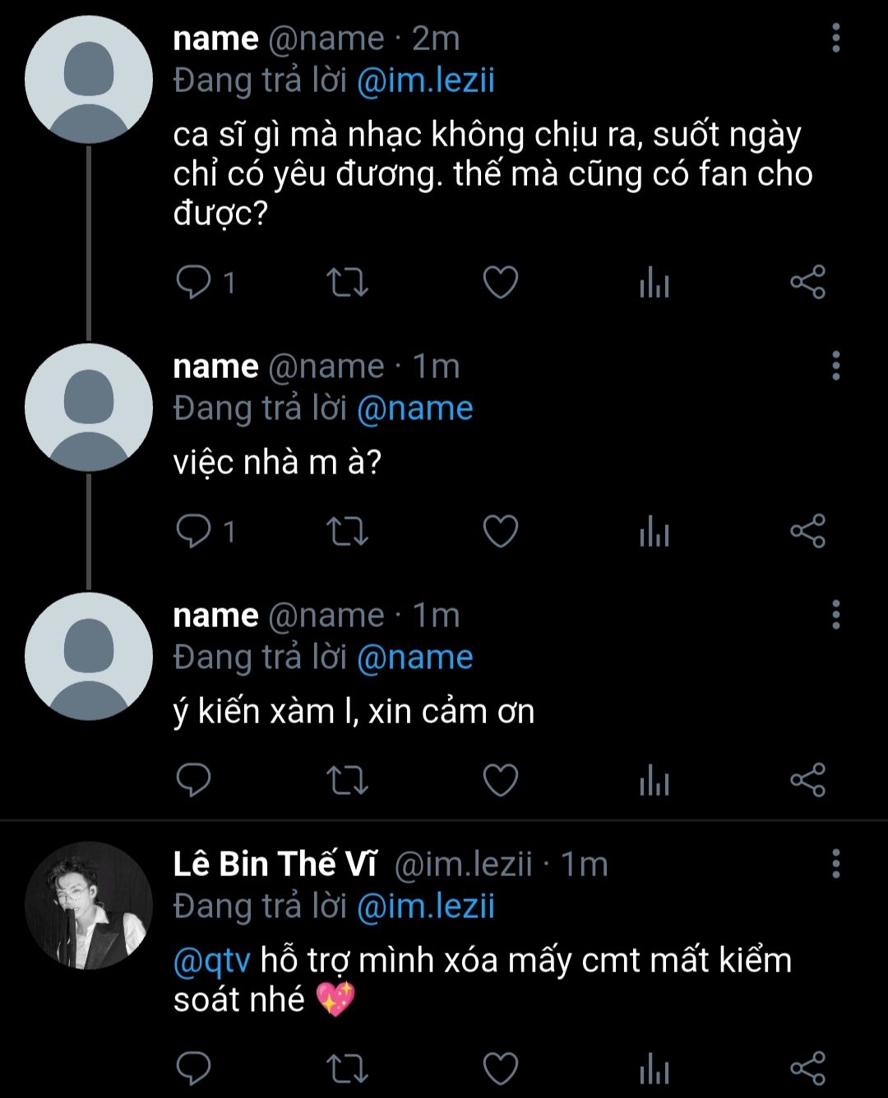
Task: Retweet the 'việc nhà m à?' reply
Action: pyautogui.click(x=347, y=531)
